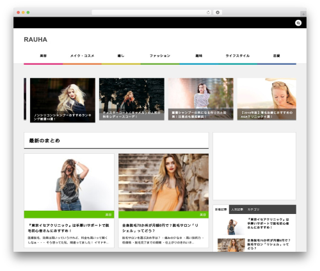This screenshot has width=320, height=271.
Task: Open the ノンシリコンシャンプー ranking slide
Action: click(x=63, y=100)
